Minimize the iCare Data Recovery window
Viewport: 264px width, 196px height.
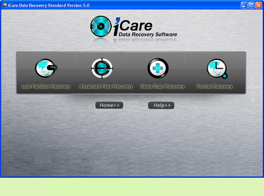click(244, 5)
